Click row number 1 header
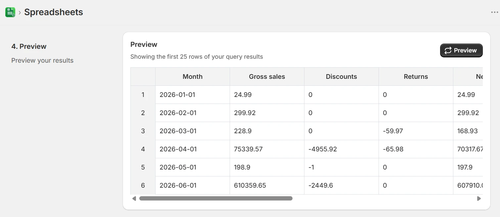The image size is (500, 217). coord(143,95)
